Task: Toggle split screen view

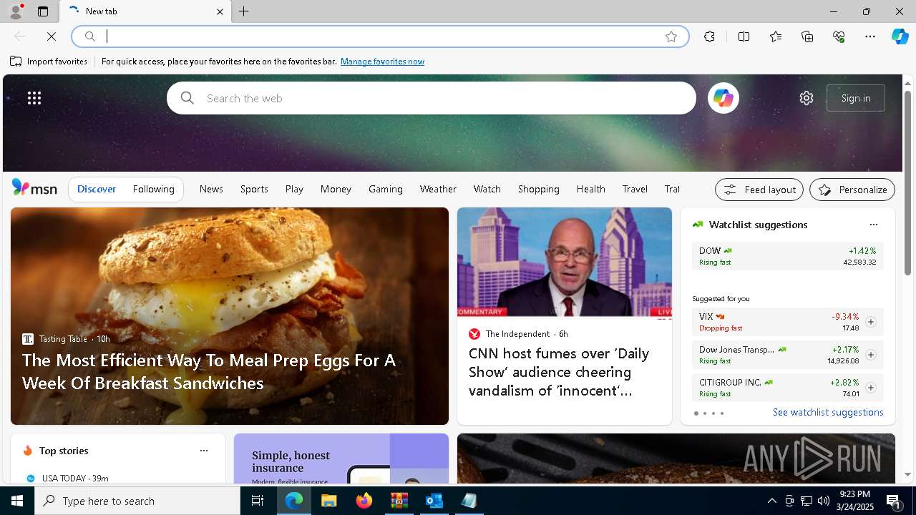Action: (x=744, y=36)
